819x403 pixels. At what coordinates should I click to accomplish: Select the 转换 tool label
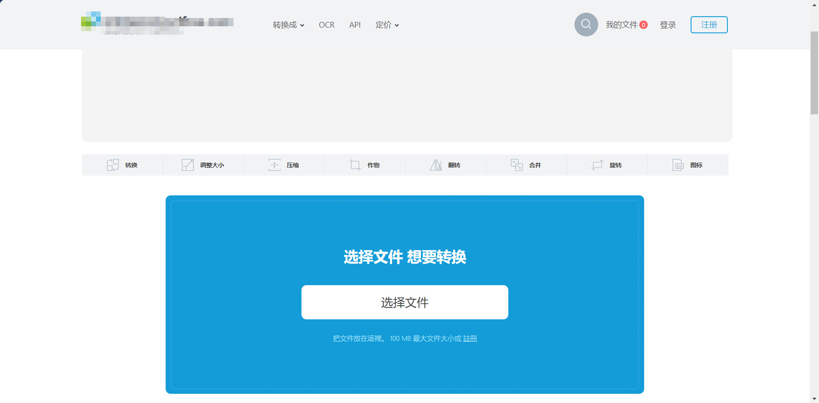131,165
